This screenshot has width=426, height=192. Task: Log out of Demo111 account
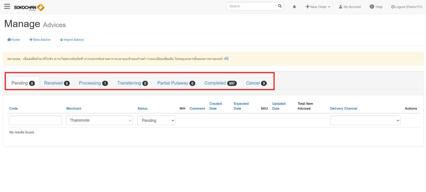407,7
